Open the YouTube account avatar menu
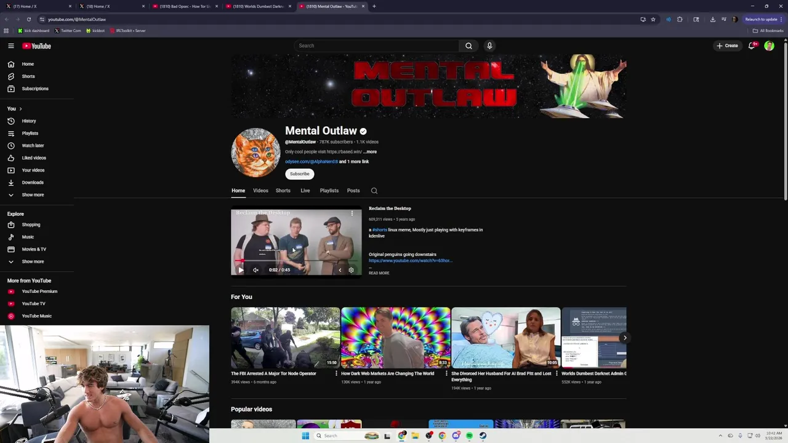The image size is (788, 443). 769,46
